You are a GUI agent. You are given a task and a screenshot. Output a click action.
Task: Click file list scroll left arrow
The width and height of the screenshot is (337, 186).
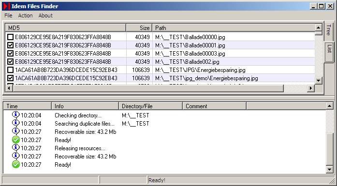click(x=9, y=88)
